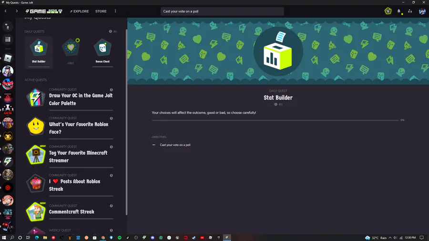Click the weather 32°C Rain widget
The width and height of the screenshot is (429, 241).
click(376, 238)
